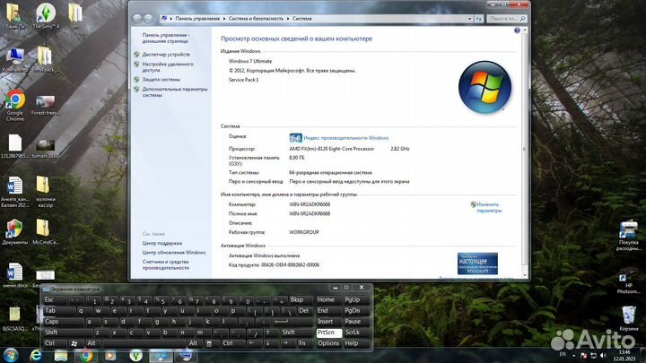Toggle ScrLk key on the on-screen keyboard
This screenshot has height=363, width=646.
click(356, 333)
